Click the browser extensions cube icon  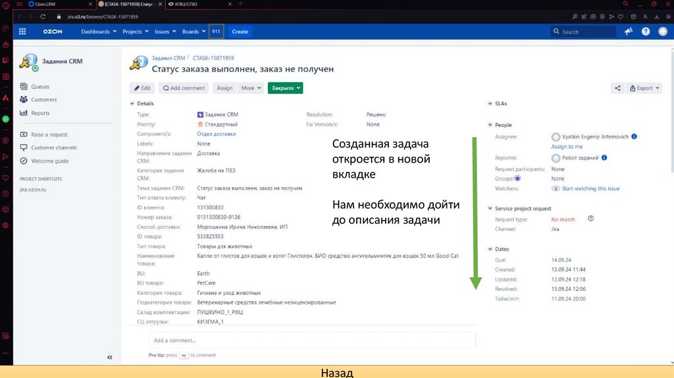[x=633, y=16]
